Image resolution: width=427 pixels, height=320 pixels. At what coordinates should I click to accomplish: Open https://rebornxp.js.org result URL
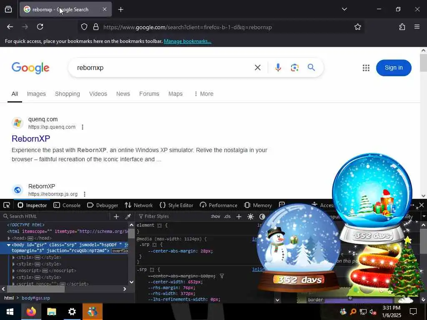coord(53,194)
